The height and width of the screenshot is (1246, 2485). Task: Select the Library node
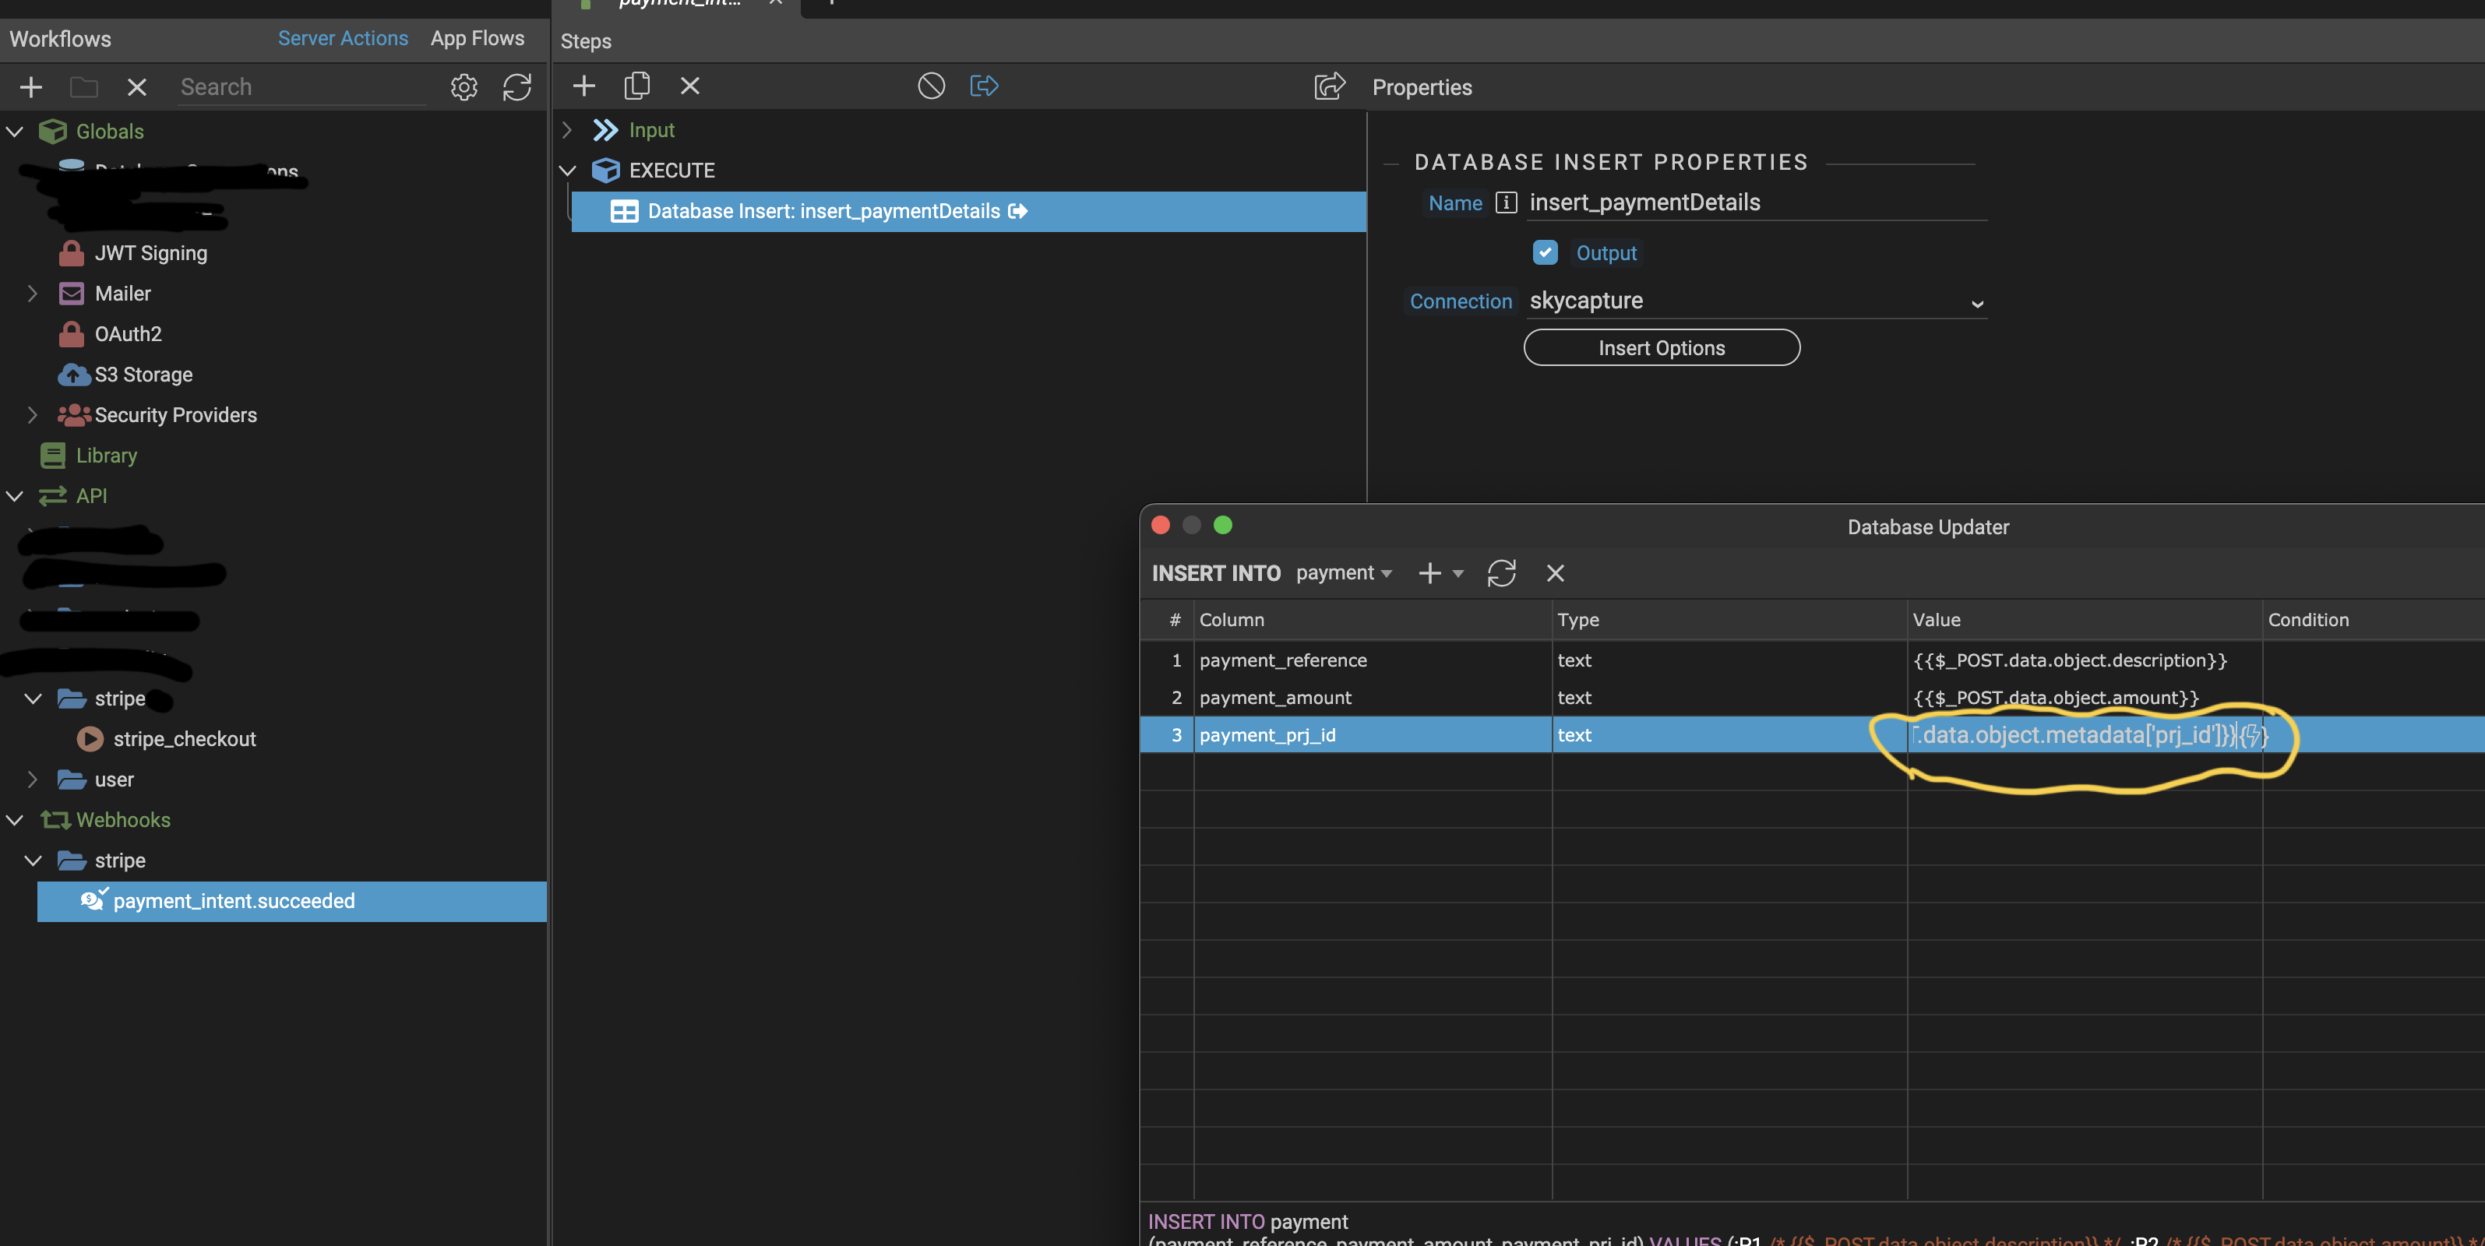point(106,456)
